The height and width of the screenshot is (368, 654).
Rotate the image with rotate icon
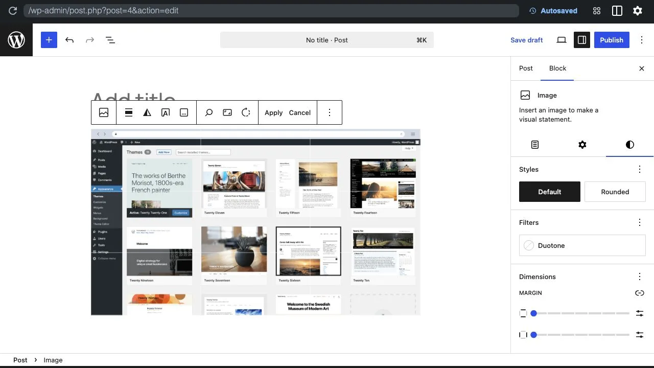[246, 112]
